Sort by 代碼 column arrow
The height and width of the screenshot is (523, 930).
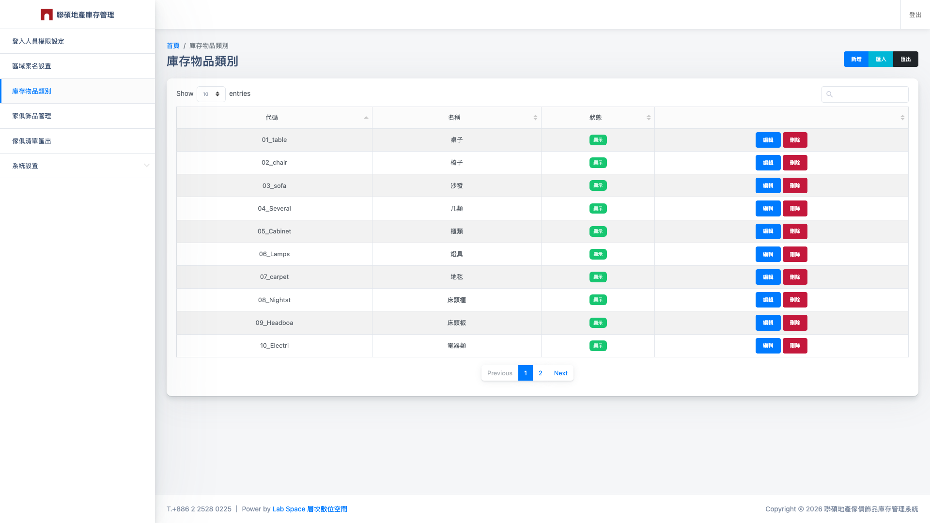(366, 118)
